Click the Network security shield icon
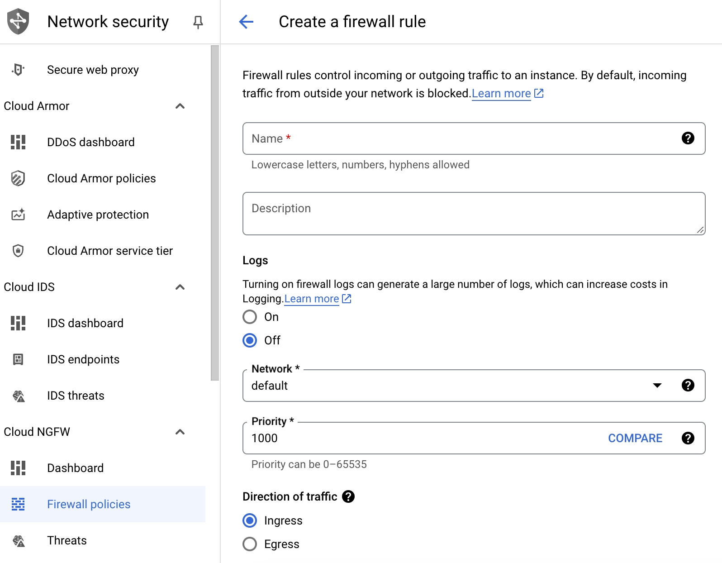Image resolution: width=722 pixels, height=563 pixels. pyautogui.click(x=18, y=21)
